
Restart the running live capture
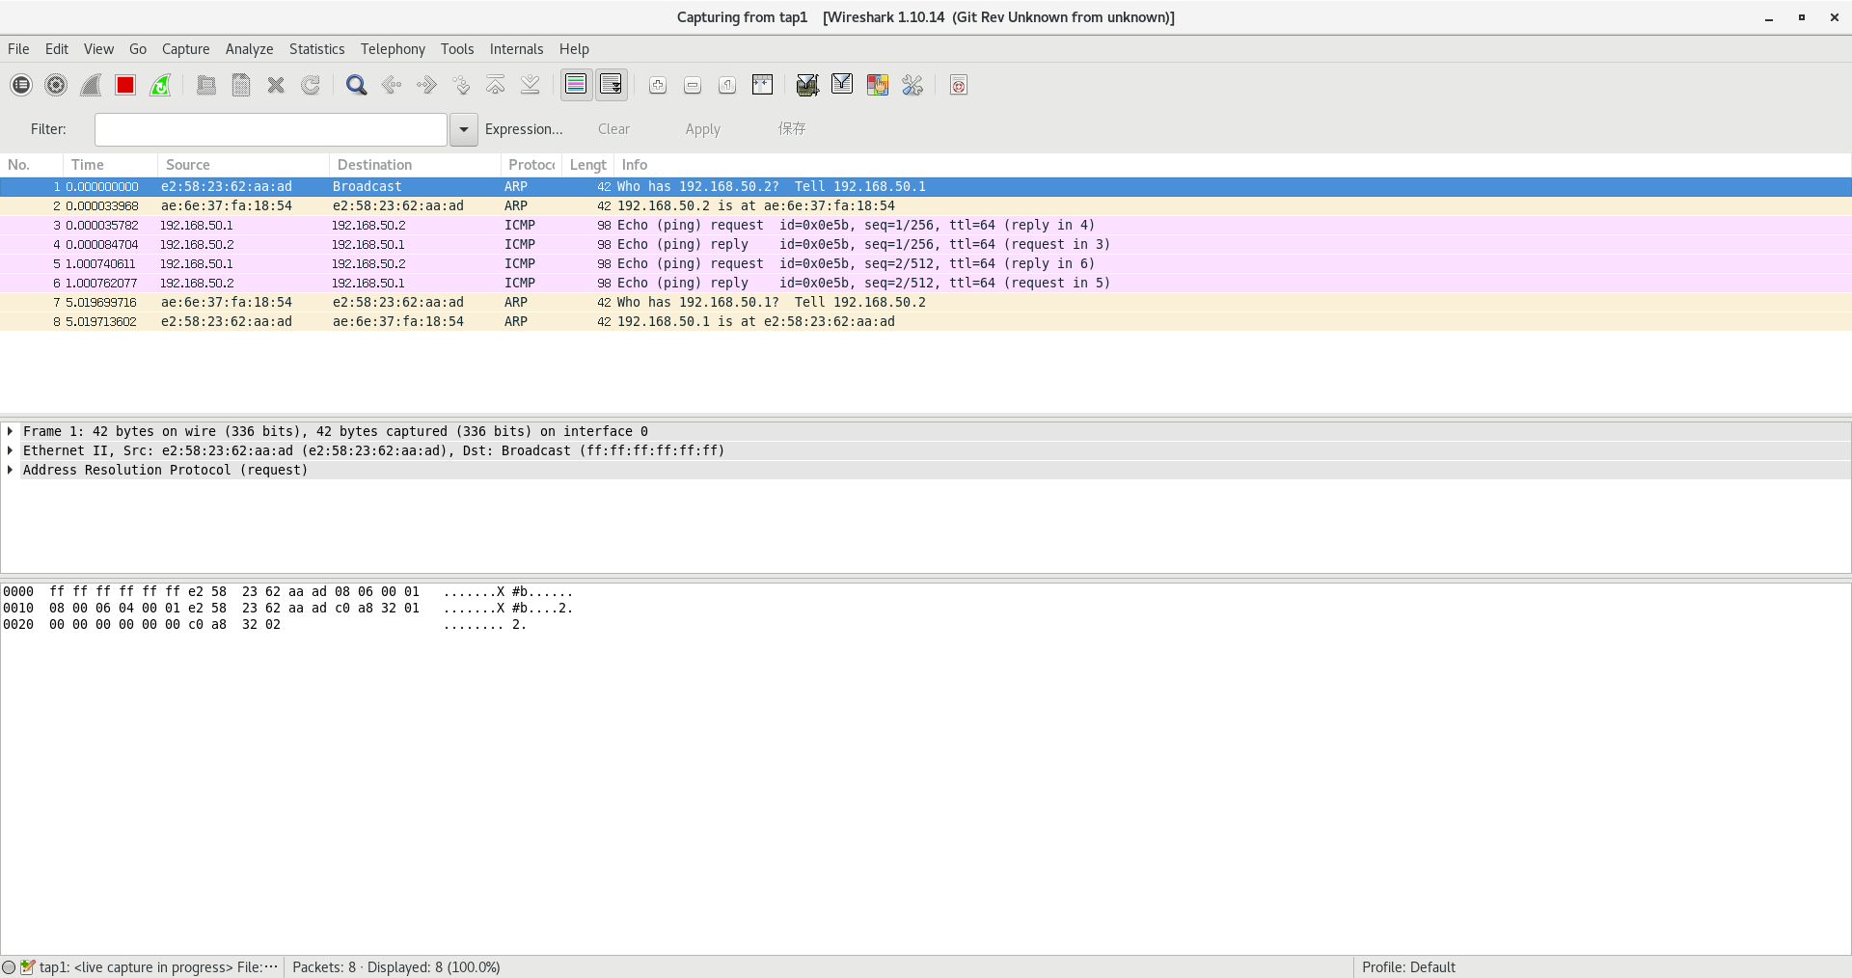tap(160, 86)
